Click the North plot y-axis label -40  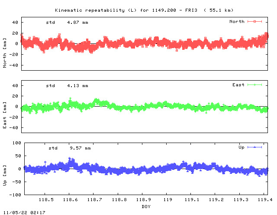click(x=13, y=65)
